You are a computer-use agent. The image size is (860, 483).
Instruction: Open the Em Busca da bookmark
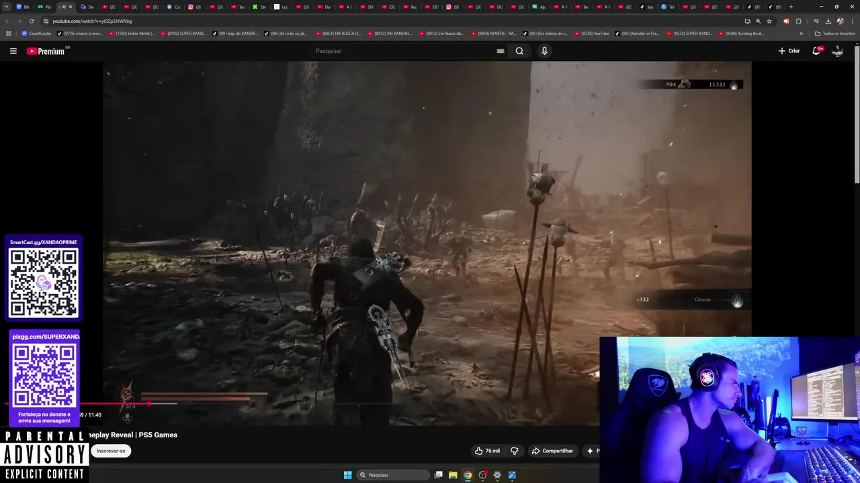pyautogui.click(x=441, y=34)
